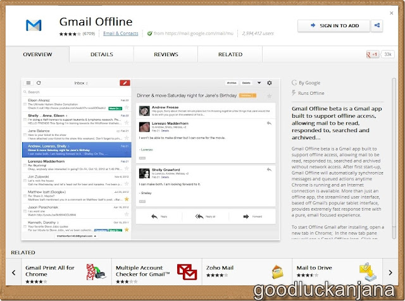Show previous related apps with left arrow
The image size is (405, 301).
click(x=14, y=273)
